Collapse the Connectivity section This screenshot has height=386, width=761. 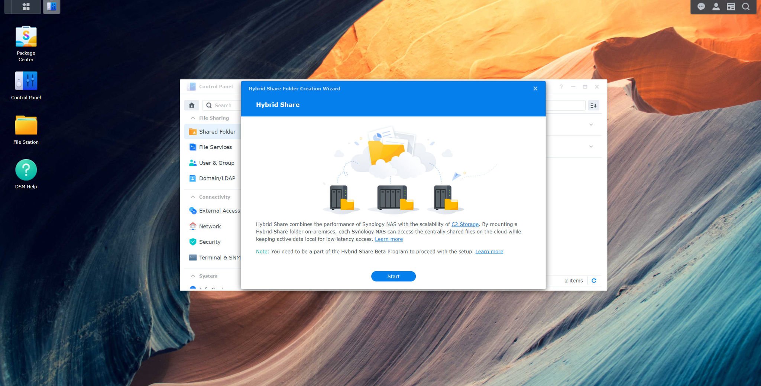pyautogui.click(x=193, y=197)
